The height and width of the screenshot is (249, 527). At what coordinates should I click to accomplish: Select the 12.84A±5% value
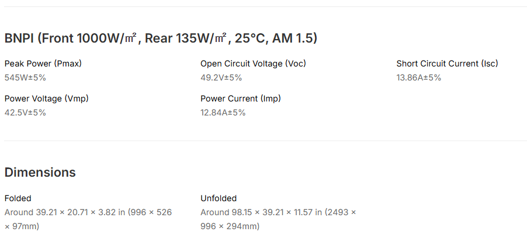click(223, 113)
